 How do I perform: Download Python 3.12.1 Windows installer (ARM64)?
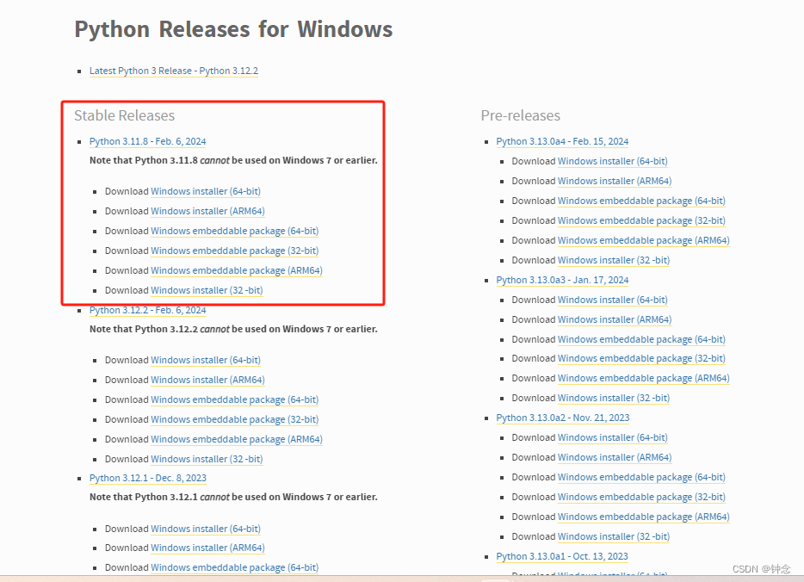[207, 548]
